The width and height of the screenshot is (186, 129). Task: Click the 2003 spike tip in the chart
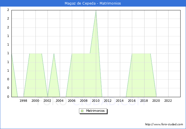coord(54,54)
